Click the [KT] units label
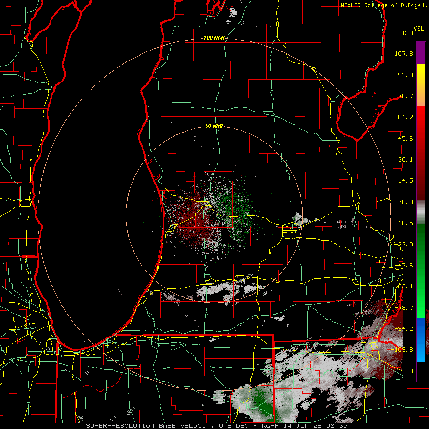The height and width of the screenshot is (429, 429). 407,33
